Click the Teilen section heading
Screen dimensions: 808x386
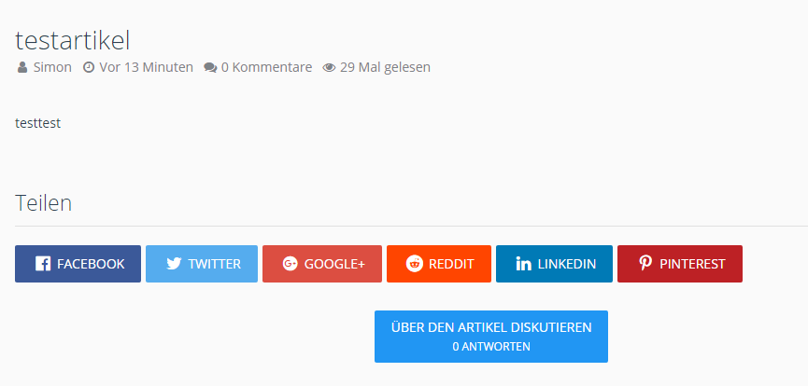point(44,203)
